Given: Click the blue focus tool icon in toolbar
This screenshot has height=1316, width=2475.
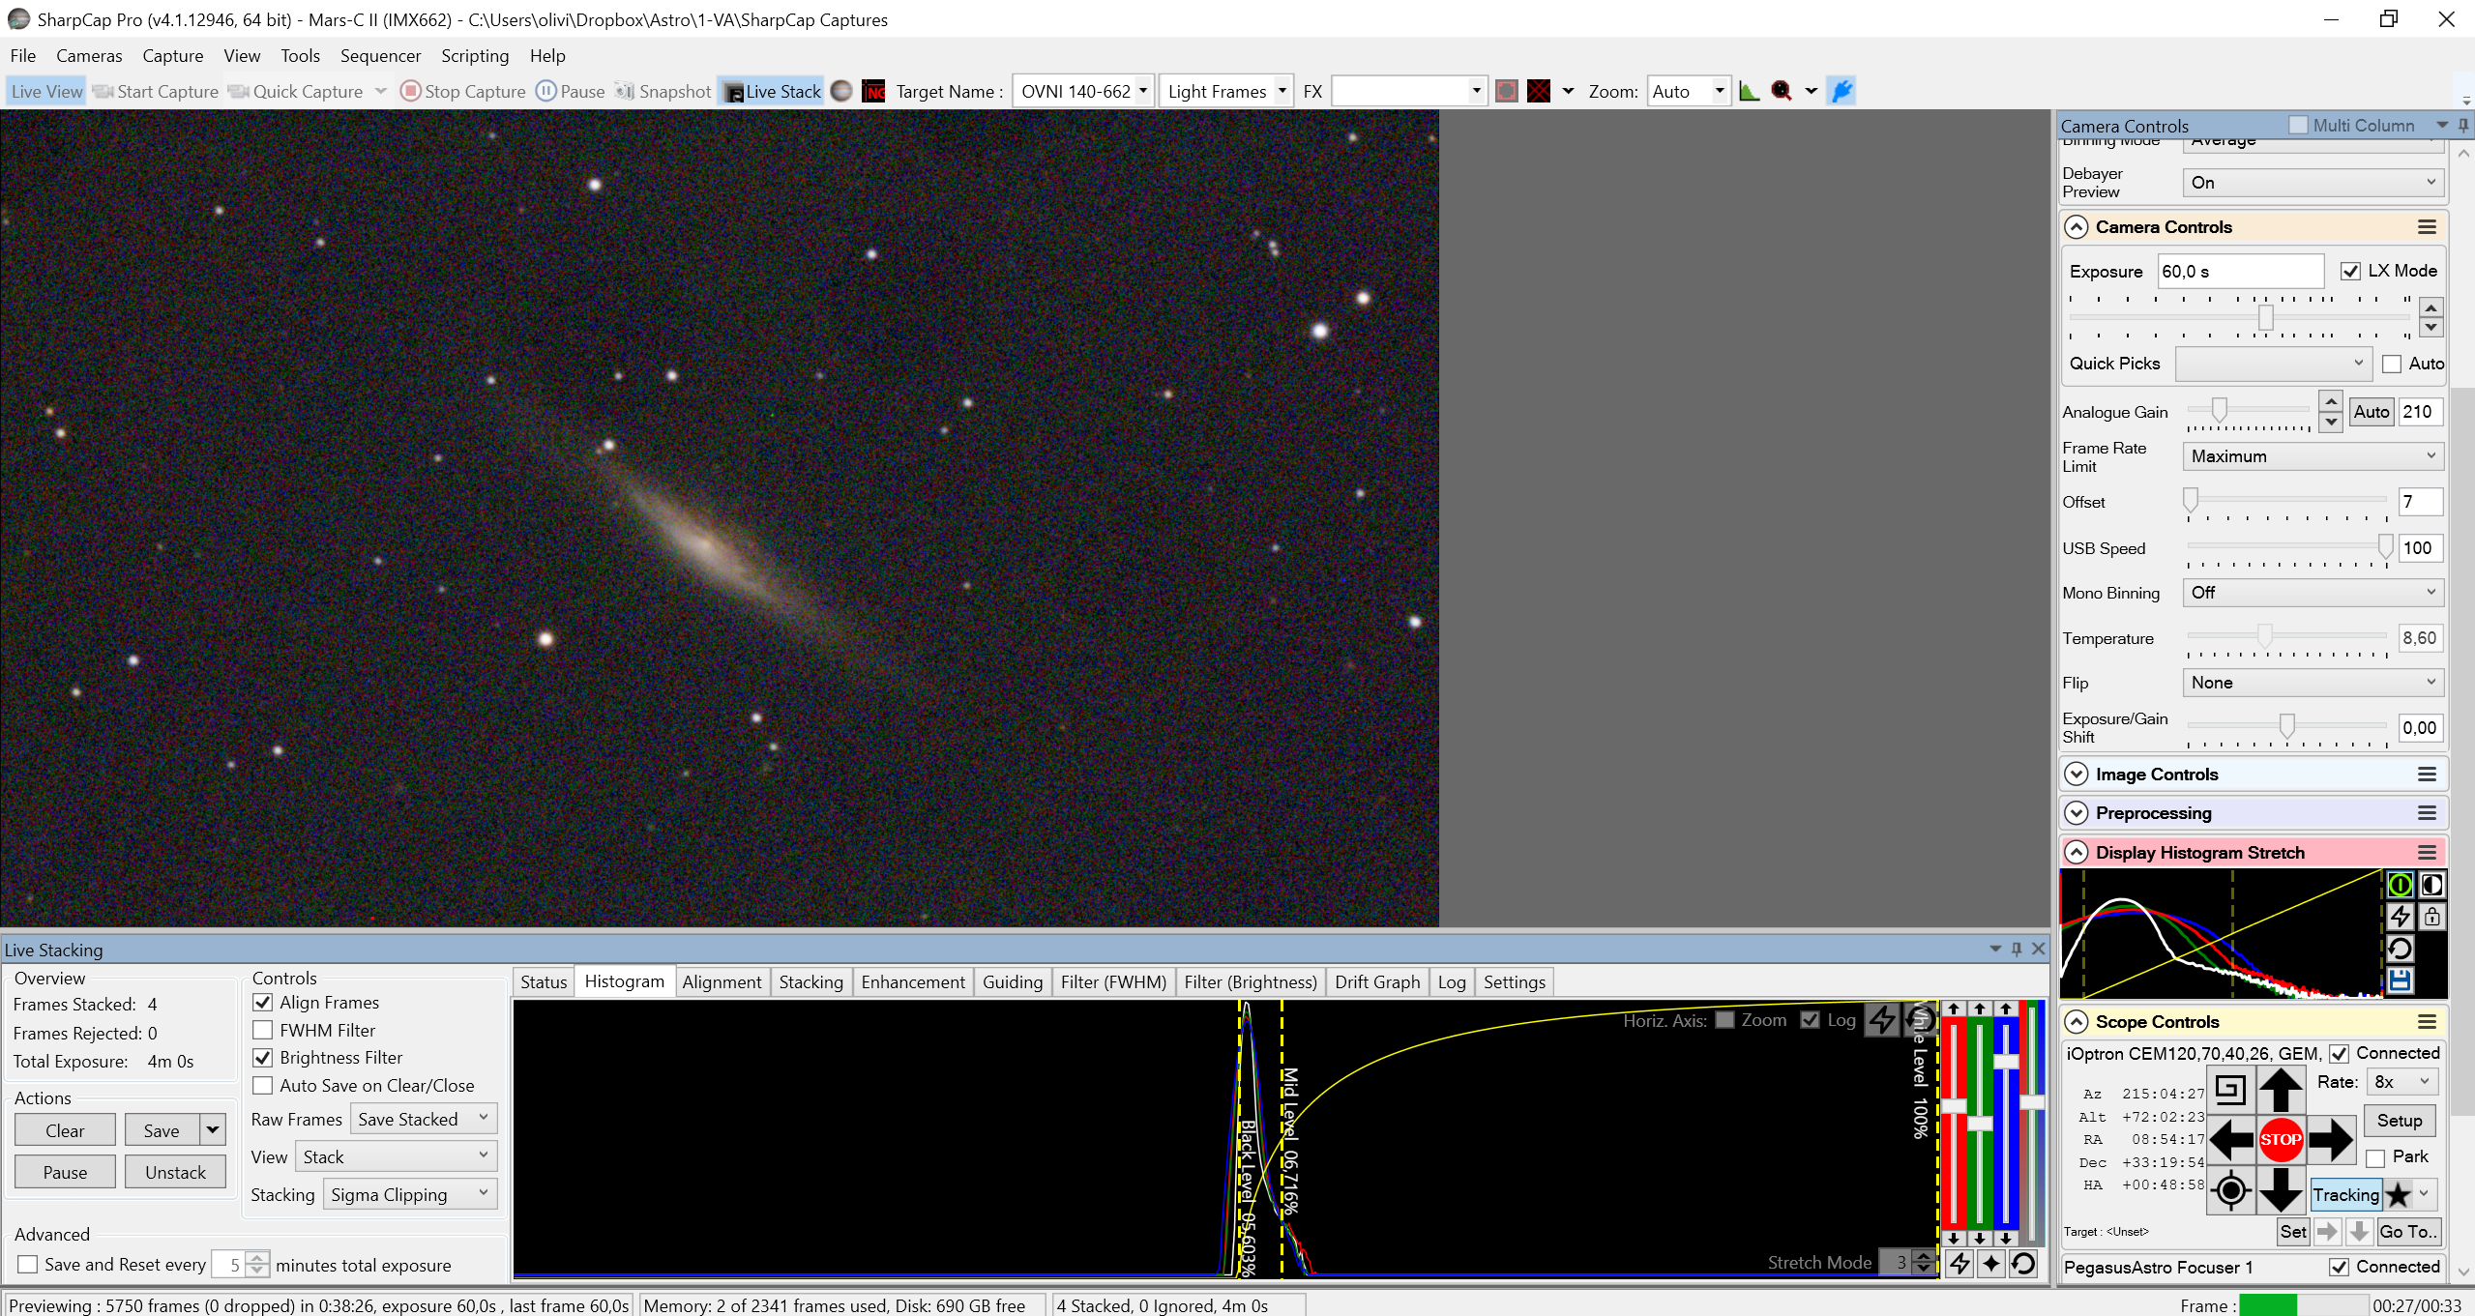Looking at the screenshot, I should [1842, 91].
